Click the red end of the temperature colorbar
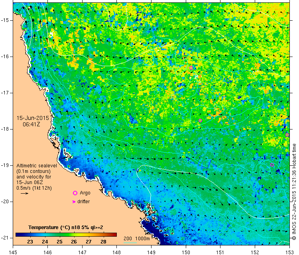This screenshot has width=299, height=255. click(x=114, y=235)
